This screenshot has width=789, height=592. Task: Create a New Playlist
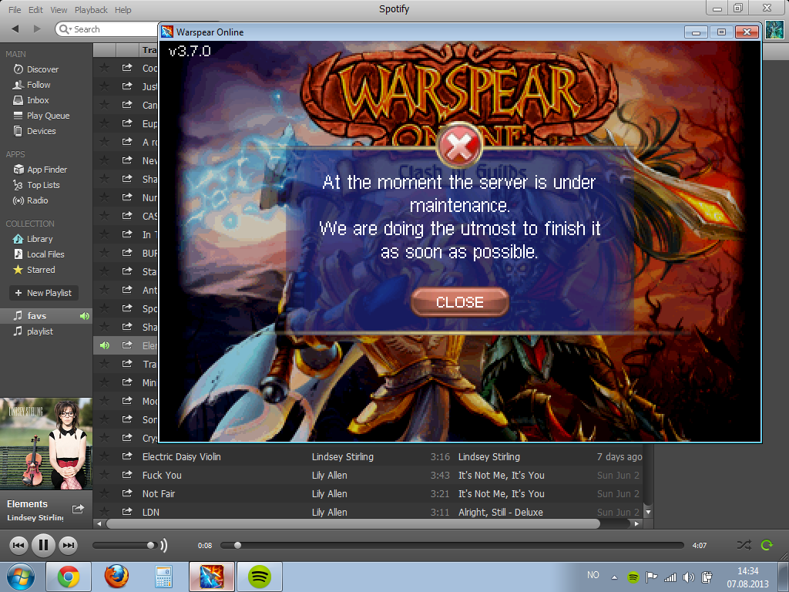pos(44,293)
